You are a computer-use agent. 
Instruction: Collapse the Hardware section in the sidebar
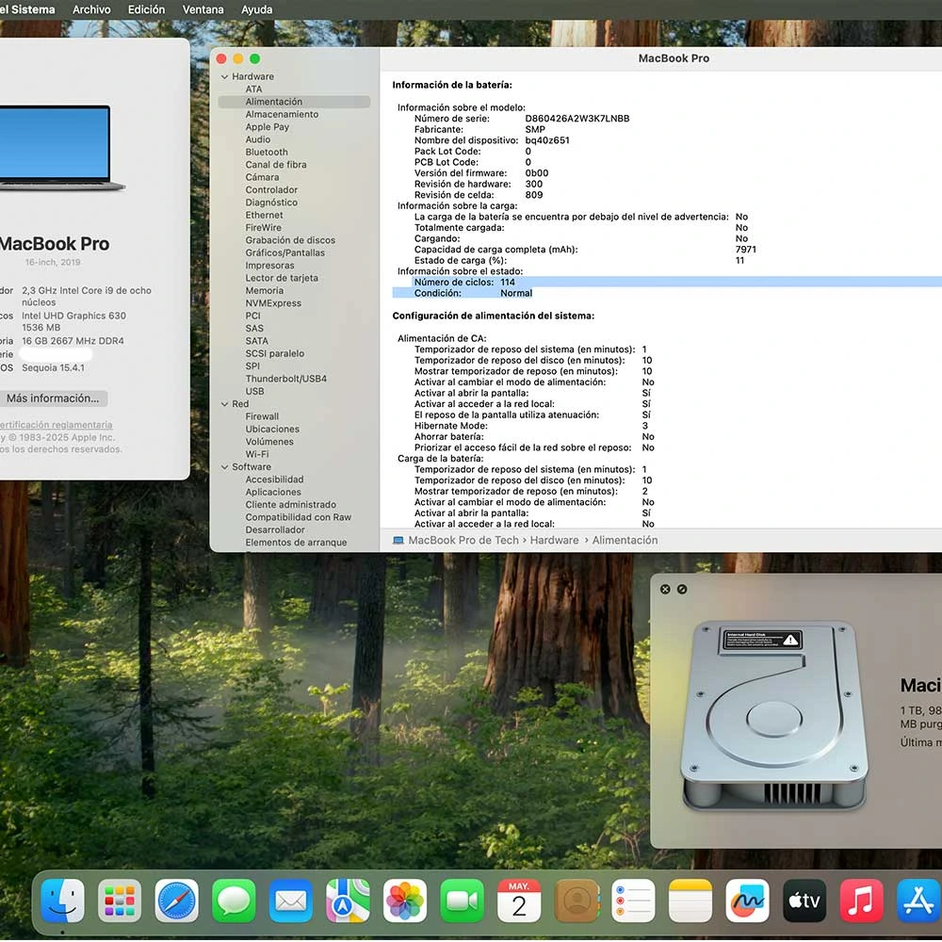point(225,77)
